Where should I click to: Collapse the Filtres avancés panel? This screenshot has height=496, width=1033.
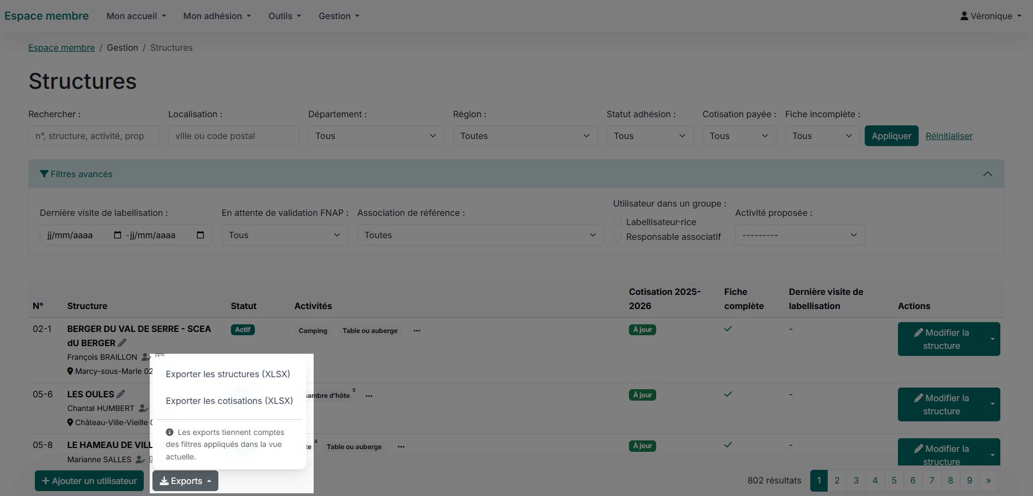click(987, 174)
